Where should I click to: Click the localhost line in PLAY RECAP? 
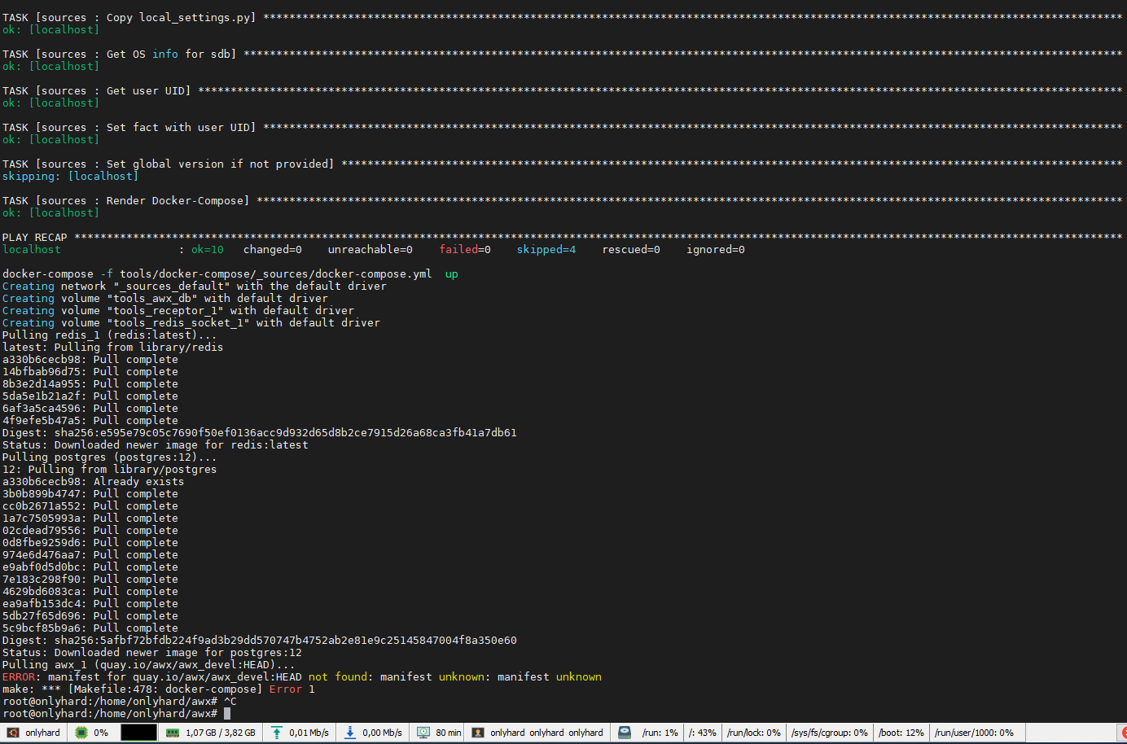point(32,249)
